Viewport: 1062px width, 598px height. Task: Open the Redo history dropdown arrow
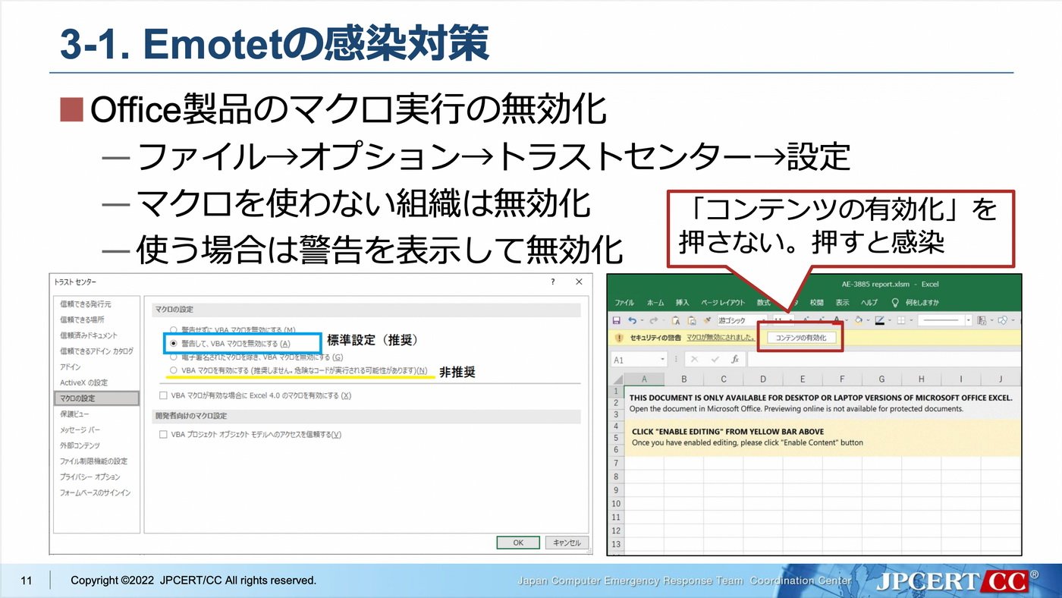663,320
